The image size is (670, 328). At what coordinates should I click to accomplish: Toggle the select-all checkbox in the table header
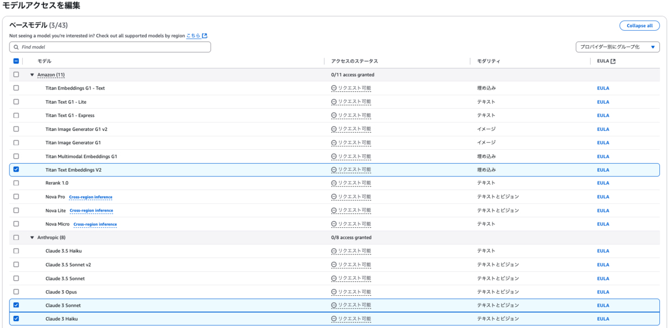(16, 61)
